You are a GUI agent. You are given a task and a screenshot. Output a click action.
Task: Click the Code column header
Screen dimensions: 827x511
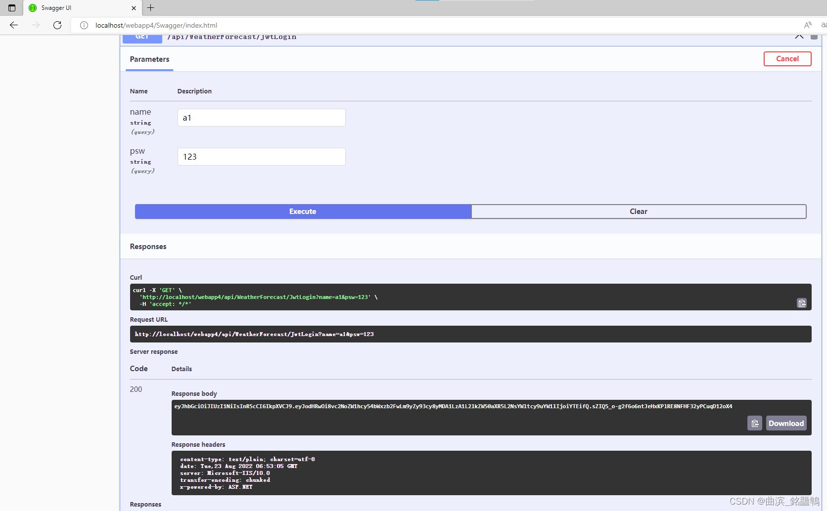(x=139, y=369)
